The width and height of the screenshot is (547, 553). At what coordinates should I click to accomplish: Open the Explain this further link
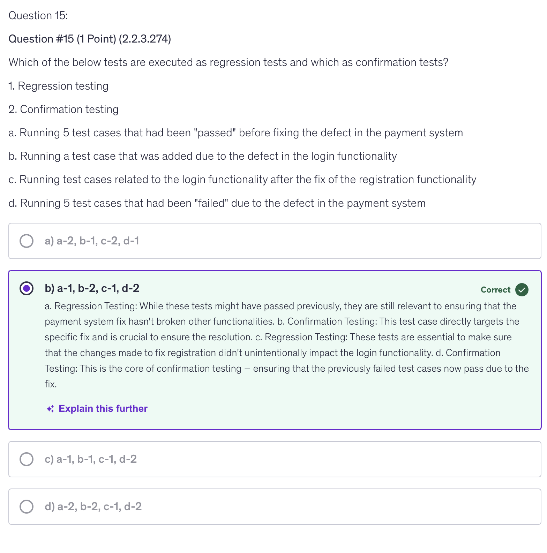pos(103,409)
